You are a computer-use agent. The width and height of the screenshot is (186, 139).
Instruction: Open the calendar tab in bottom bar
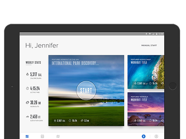pyautogui.click(x=42, y=137)
